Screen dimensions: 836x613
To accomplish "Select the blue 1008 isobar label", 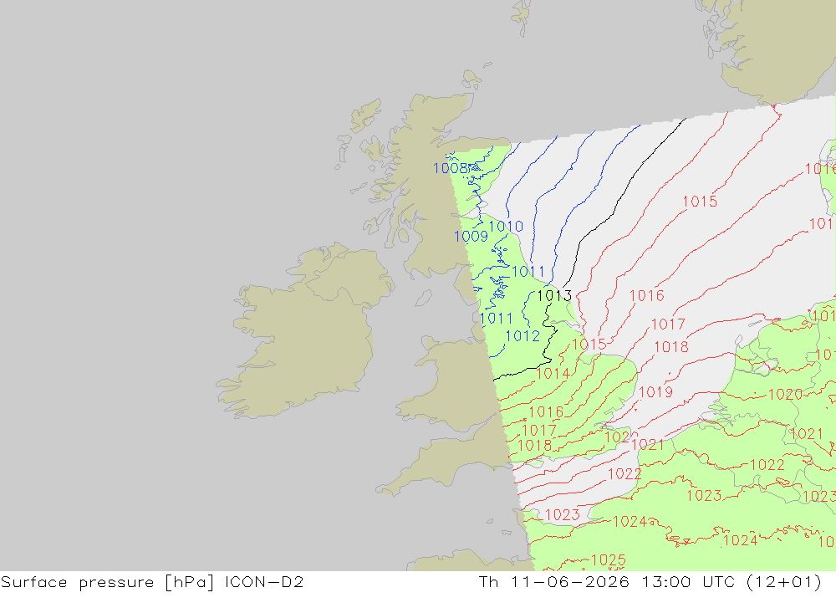I will coord(450,168).
